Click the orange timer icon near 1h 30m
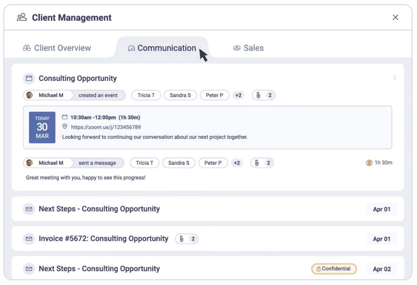Viewport: 417px width, 285px height. [369, 163]
